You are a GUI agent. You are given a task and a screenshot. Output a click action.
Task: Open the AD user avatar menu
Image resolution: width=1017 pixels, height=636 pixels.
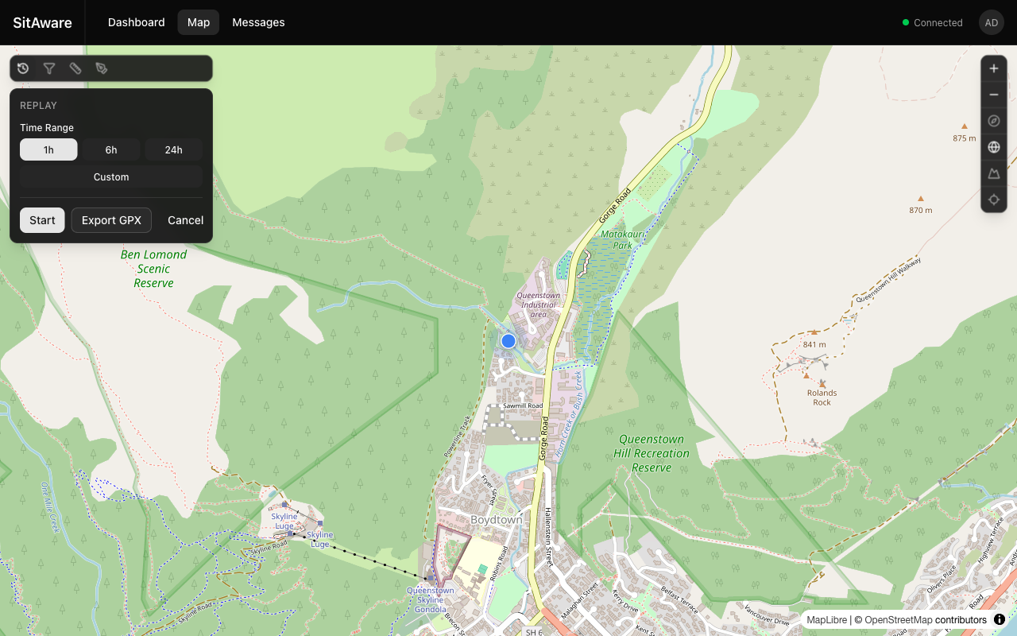point(992,22)
